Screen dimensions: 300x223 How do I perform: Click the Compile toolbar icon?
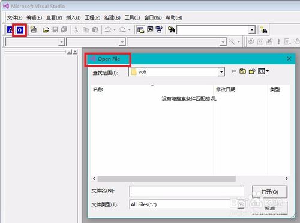(x=251, y=41)
